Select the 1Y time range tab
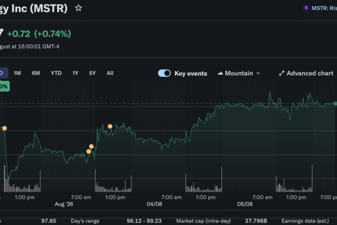Screen dimensions: 337x225 coord(75,73)
